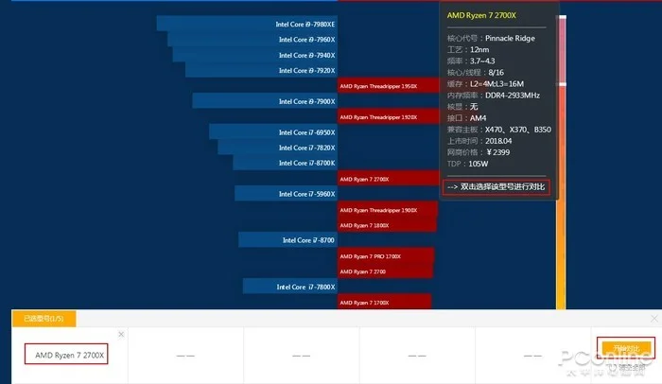The height and width of the screenshot is (384, 662).
Task: Select the Intel Core i9-7980XE bar
Action: pos(247,24)
